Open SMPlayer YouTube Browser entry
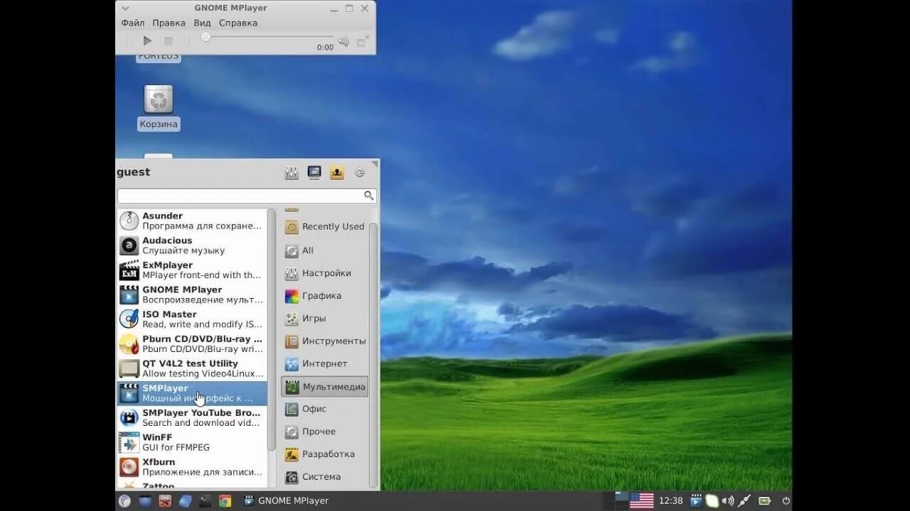Screen dimensions: 910x511 [192, 418]
